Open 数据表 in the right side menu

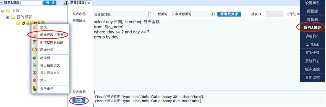click(312, 19)
